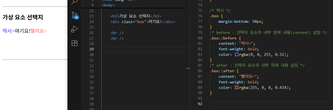Click the content "택시~" declaration
Screen dimensions: 333x110
point(236,44)
